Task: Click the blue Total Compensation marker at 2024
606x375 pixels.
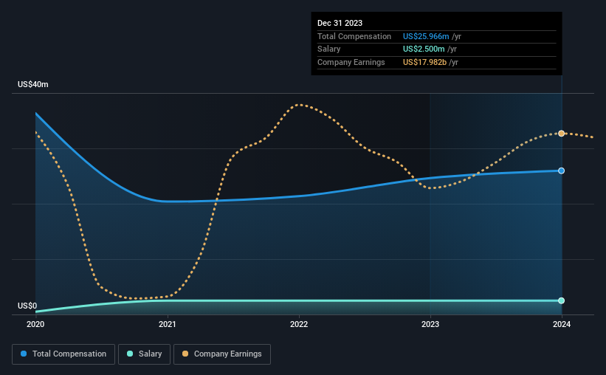Action: pos(561,171)
